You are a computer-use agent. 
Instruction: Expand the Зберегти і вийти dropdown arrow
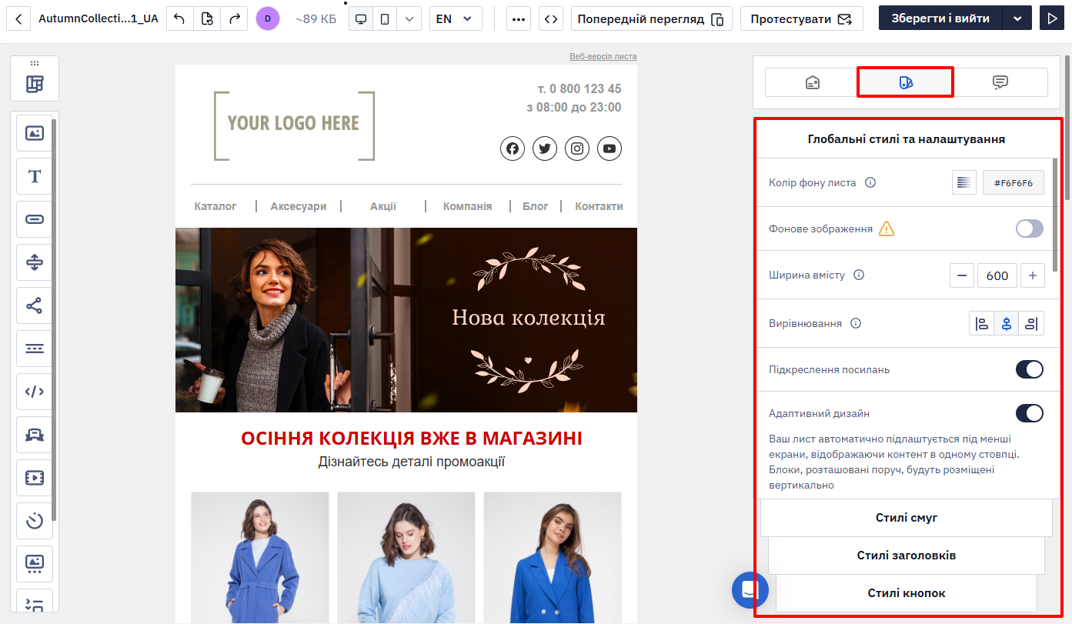pos(1017,18)
